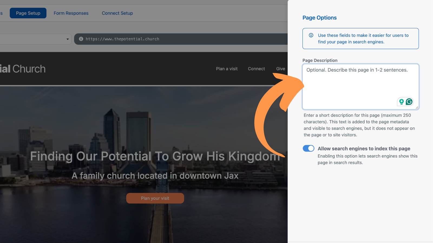The height and width of the screenshot is (243, 433).
Task: Click the Page Options heading
Action: (x=320, y=18)
